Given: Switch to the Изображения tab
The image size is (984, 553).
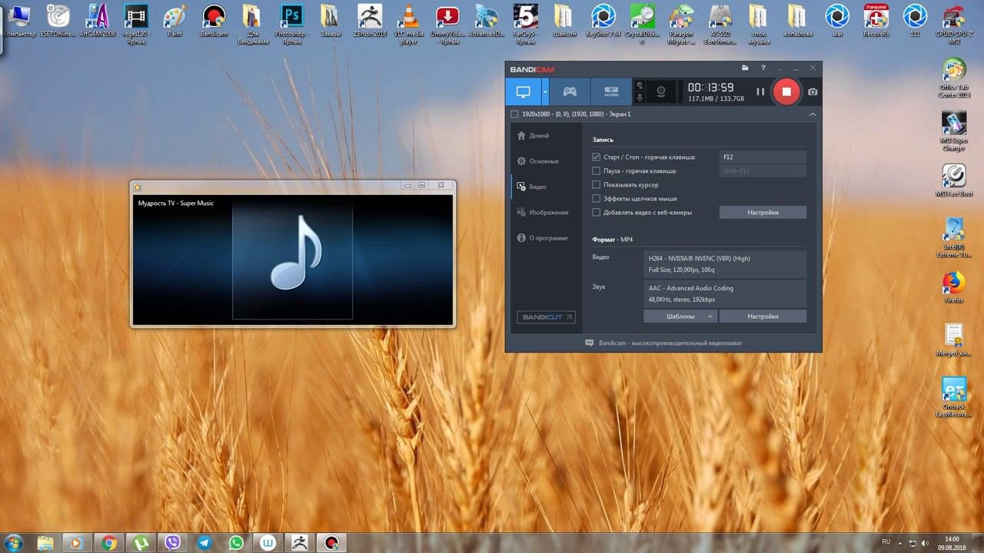Looking at the screenshot, I should [x=548, y=213].
